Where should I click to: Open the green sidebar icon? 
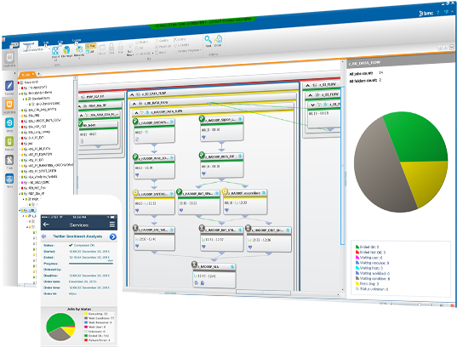click(x=9, y=142)
